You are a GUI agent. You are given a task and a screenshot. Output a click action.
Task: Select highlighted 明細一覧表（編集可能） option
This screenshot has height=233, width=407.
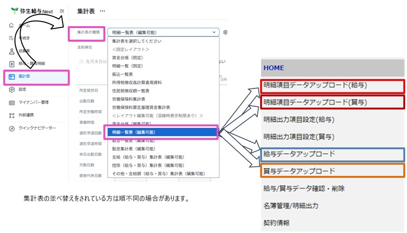coord(162,132)
